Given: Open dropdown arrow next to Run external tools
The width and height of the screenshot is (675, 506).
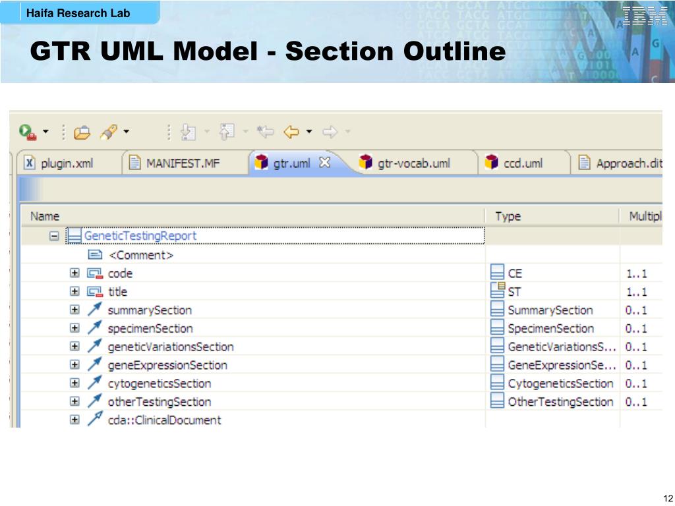Looking at the screenshot, I should tap(45, 131).
